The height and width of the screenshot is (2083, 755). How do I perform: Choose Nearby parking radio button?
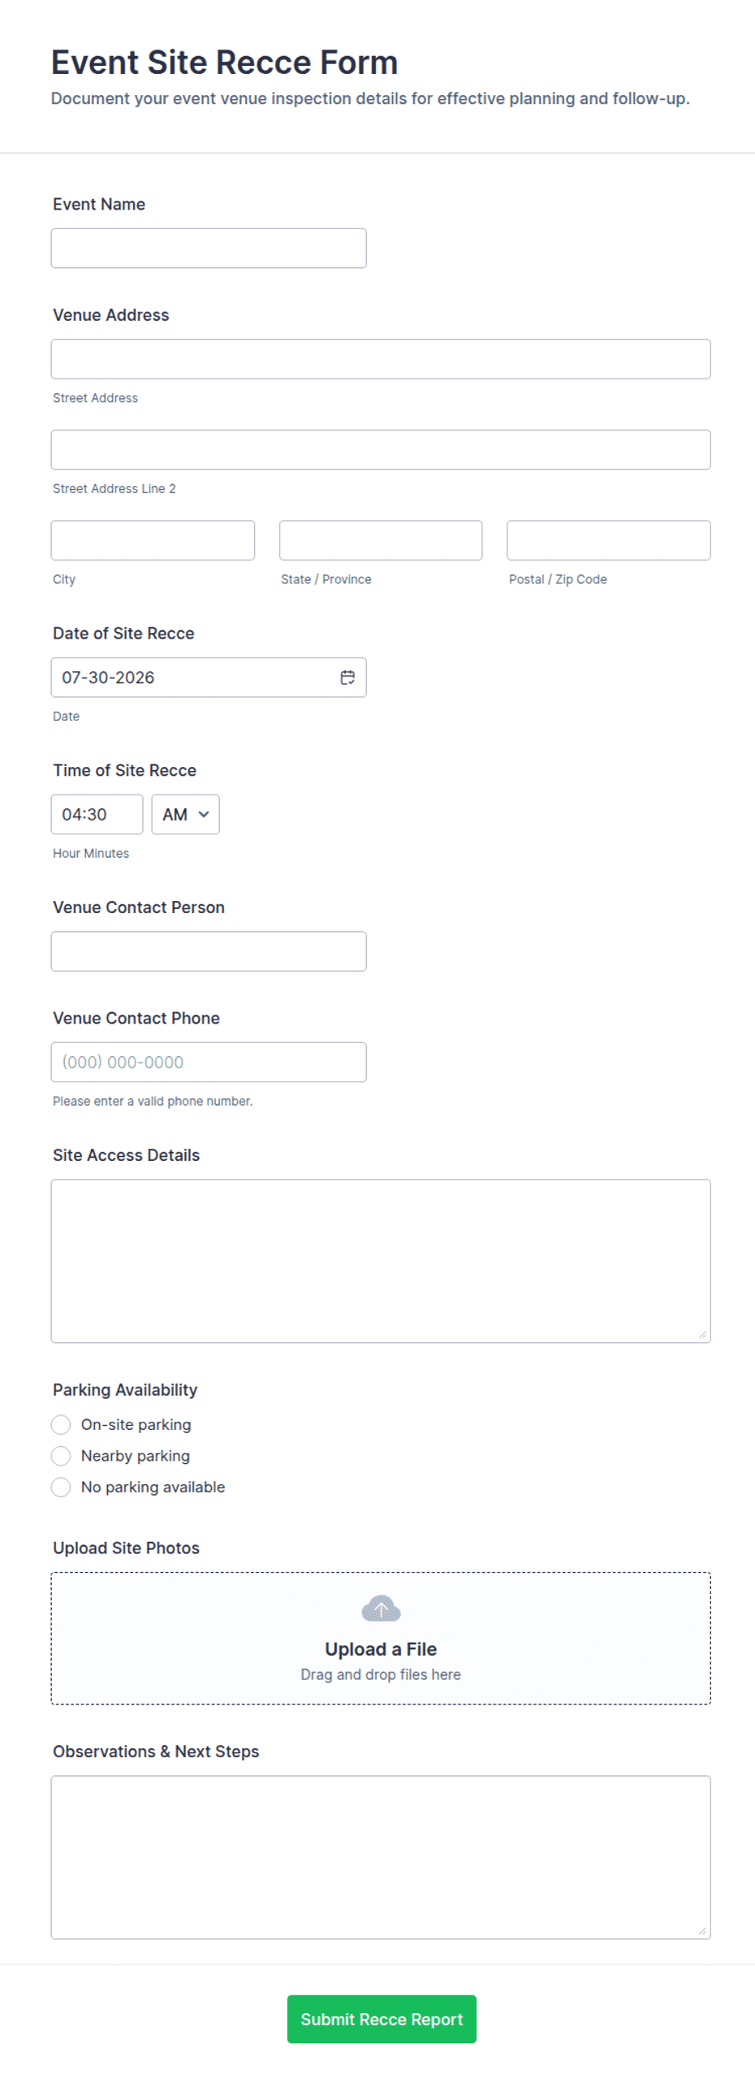61,1455
